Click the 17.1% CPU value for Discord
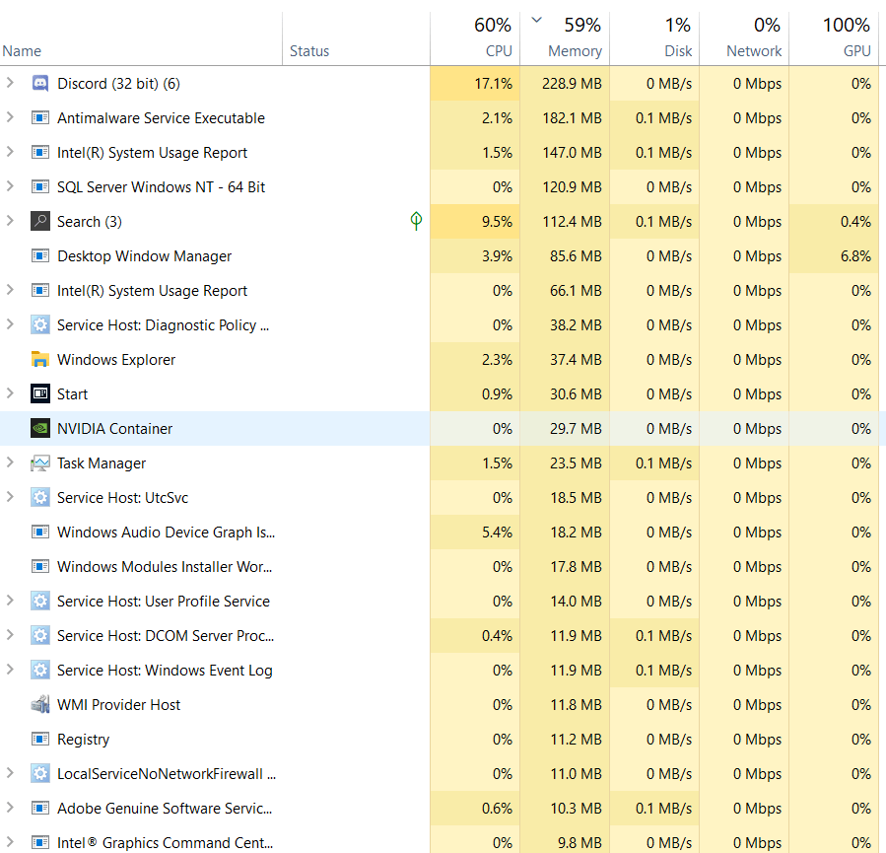The width and height of the screenshot is (886, 853). 494,84
